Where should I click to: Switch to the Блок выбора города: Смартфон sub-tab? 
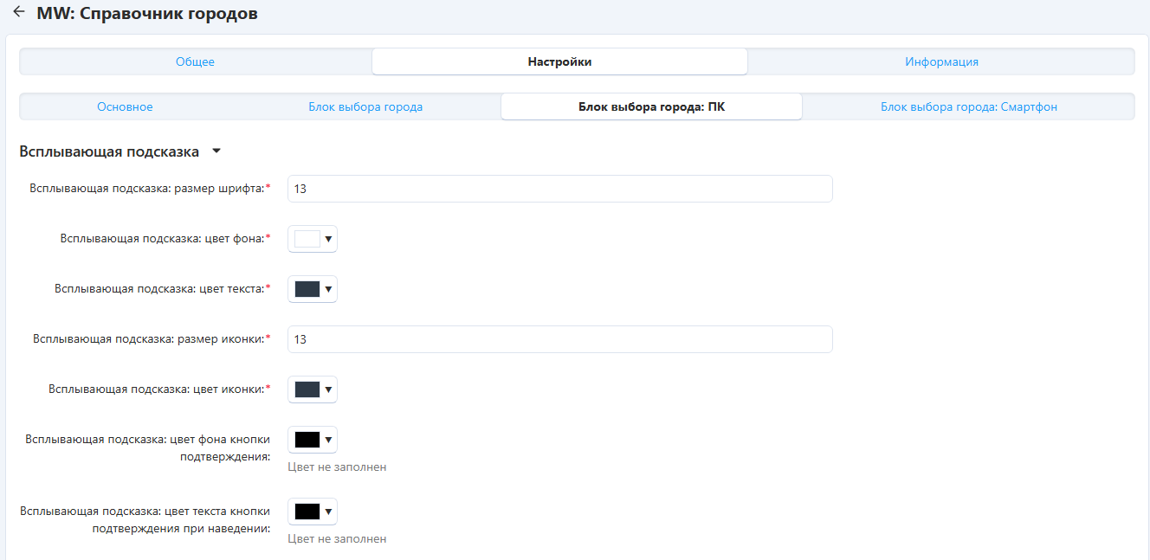968,106
